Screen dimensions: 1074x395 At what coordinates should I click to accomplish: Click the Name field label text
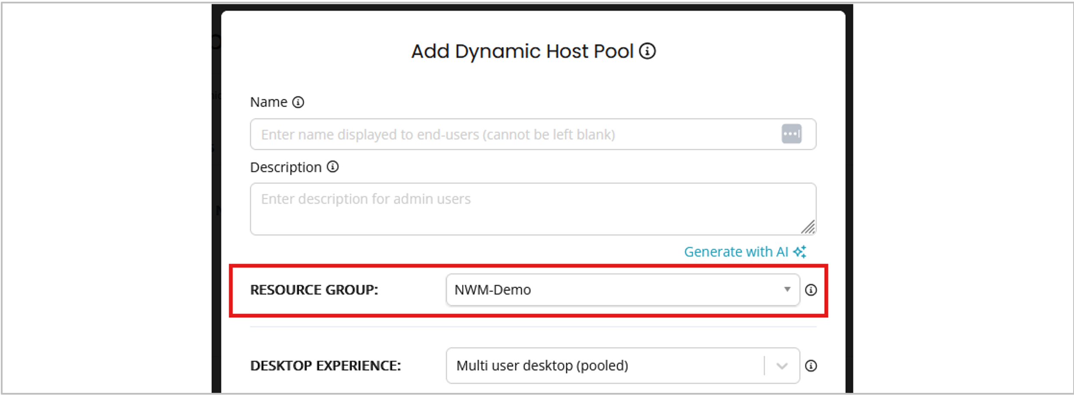269,102
